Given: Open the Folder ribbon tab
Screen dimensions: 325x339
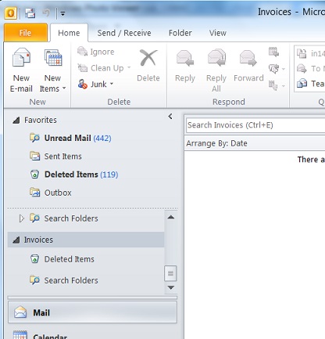Looking at the screenshot, I should (180, 33).
